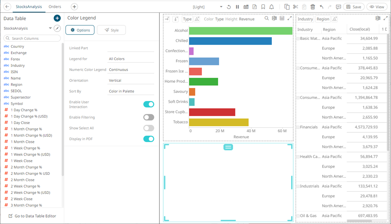Capture a dashboard snapshot image
The image size is (391, 224).
246,7
